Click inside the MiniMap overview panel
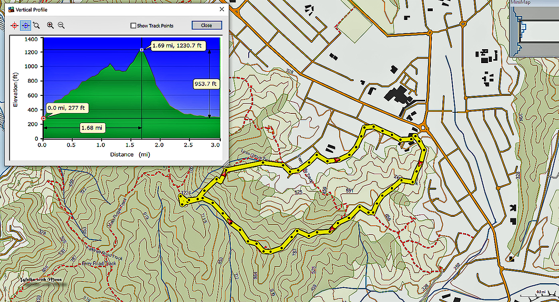 coord(534,32)
